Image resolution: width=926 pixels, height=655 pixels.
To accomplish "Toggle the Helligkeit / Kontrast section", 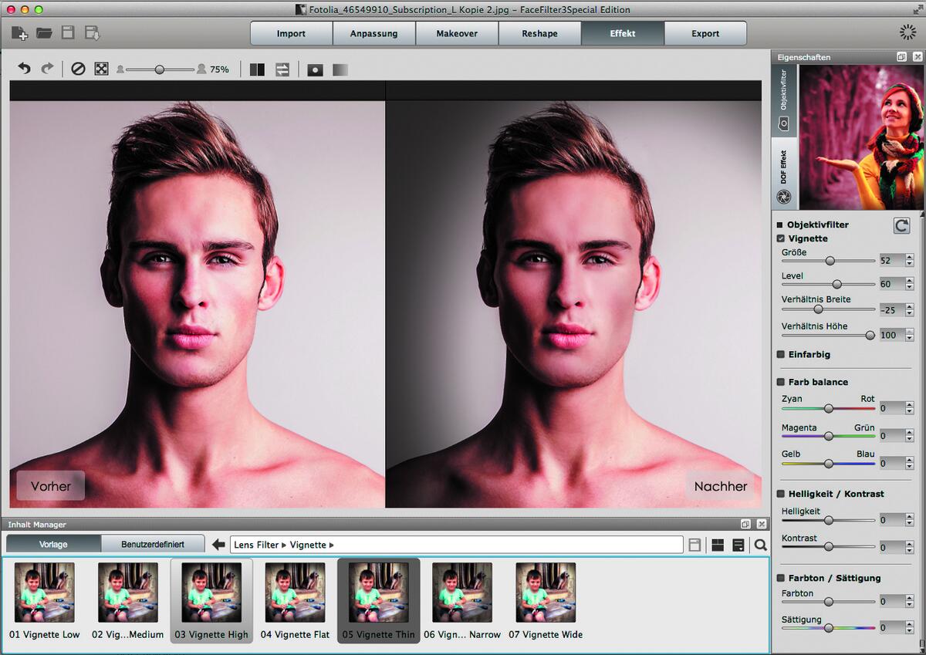I will coord(779,494).
